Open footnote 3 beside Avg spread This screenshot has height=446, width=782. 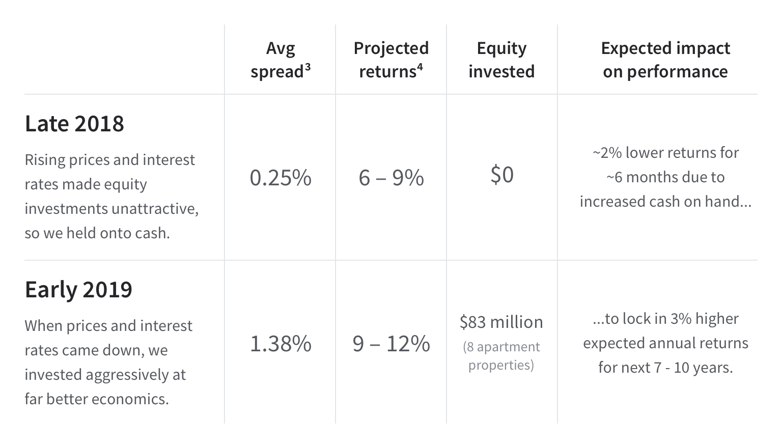tap(308, 66)
